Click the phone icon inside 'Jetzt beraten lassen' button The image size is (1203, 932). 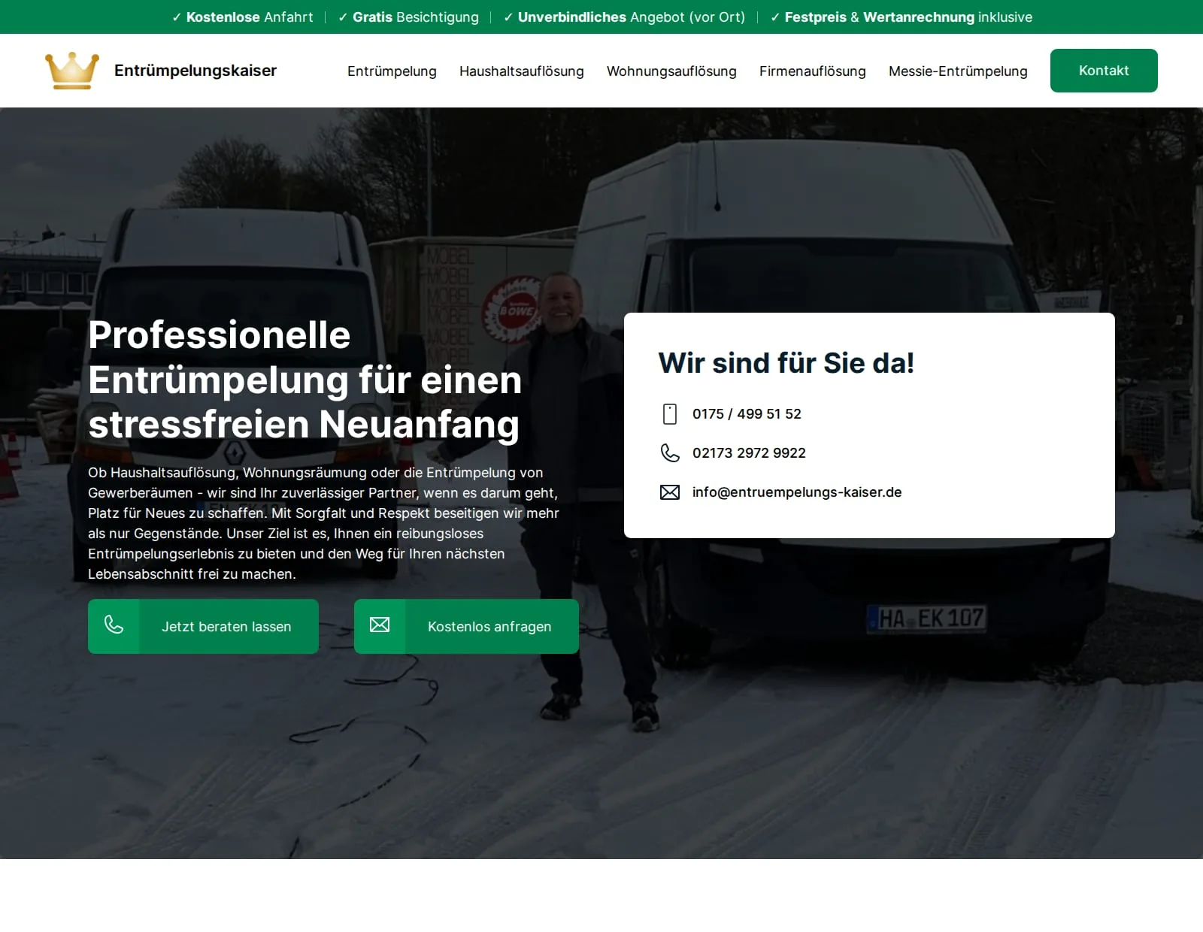[114, 626]
